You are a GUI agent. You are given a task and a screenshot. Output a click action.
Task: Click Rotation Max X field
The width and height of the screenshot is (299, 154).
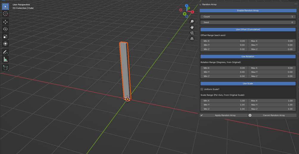[272, 68]
